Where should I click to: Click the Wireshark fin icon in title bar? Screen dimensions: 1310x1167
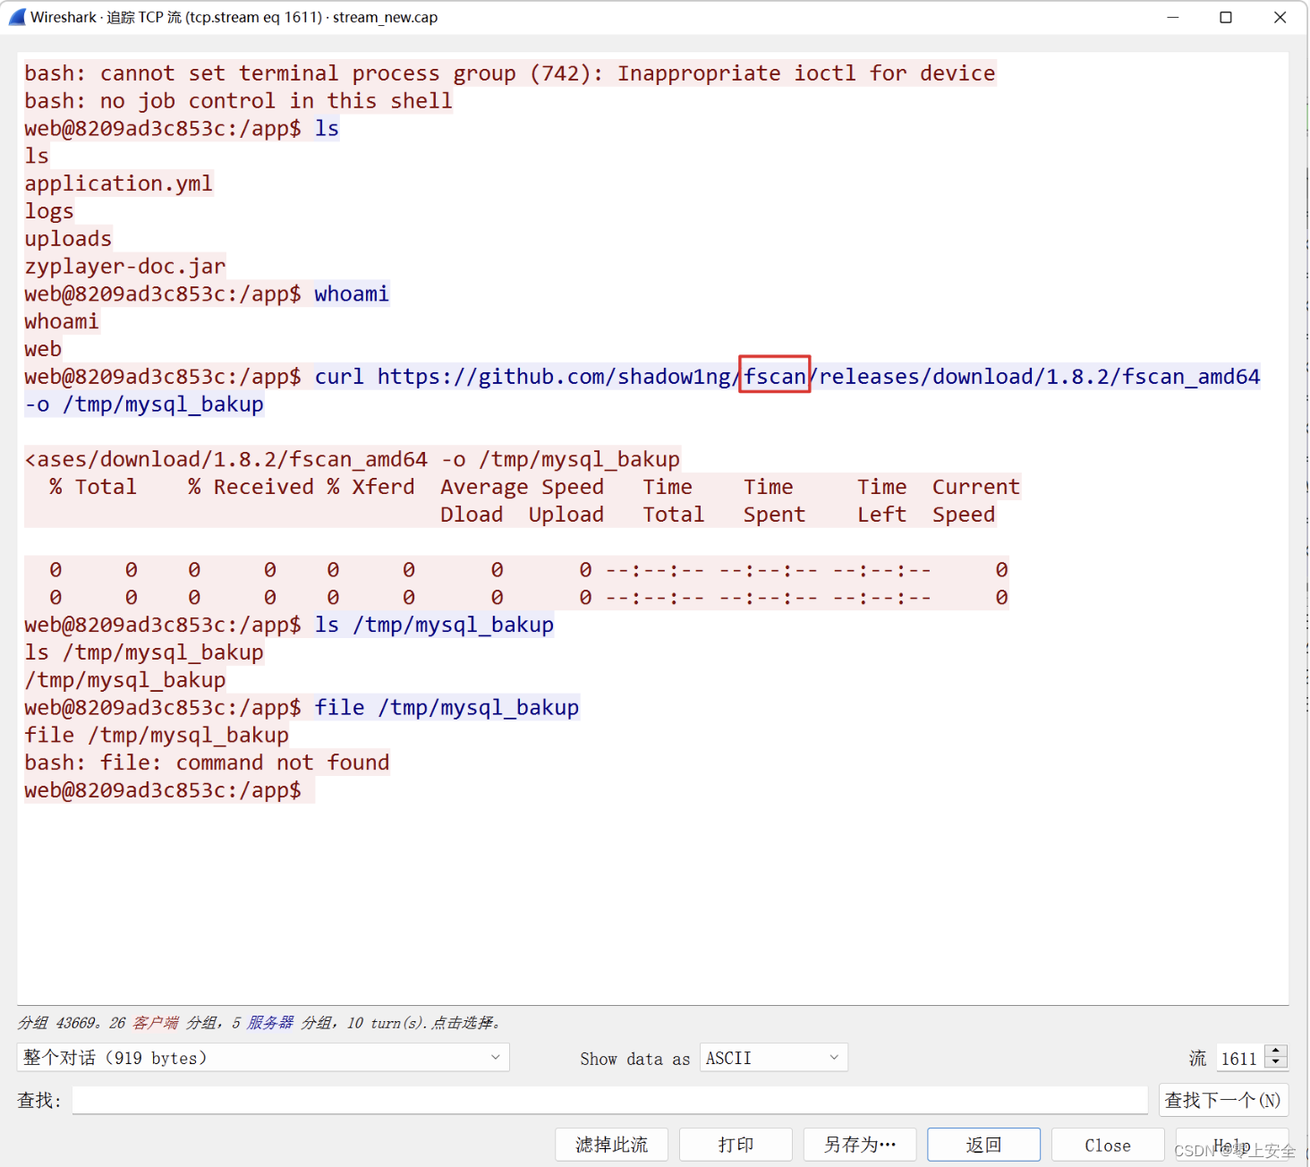[x=17, y=17]
